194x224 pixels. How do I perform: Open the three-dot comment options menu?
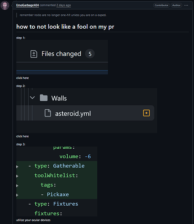pyautogui.click(x=186, y=5)
